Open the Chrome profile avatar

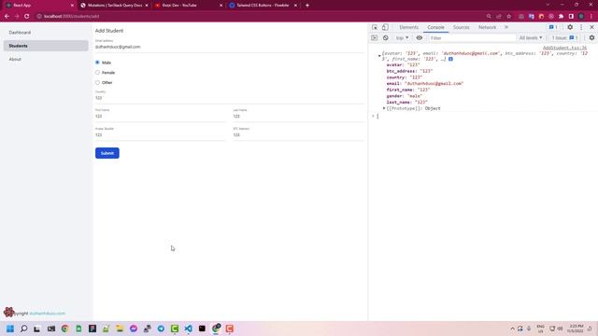[x=581, y=17]
